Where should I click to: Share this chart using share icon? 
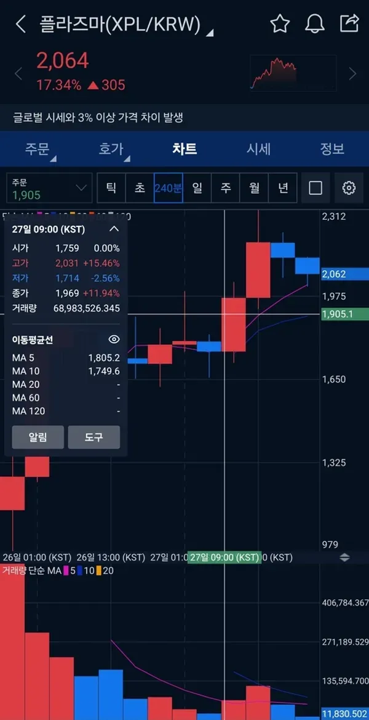pyautogui.click(x=349, y=23)
